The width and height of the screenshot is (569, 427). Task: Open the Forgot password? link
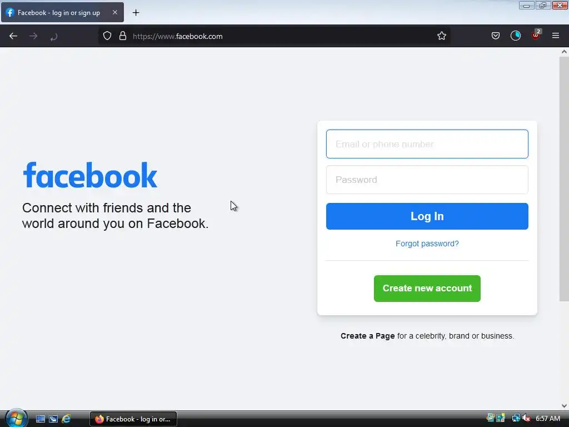(427, 244)
